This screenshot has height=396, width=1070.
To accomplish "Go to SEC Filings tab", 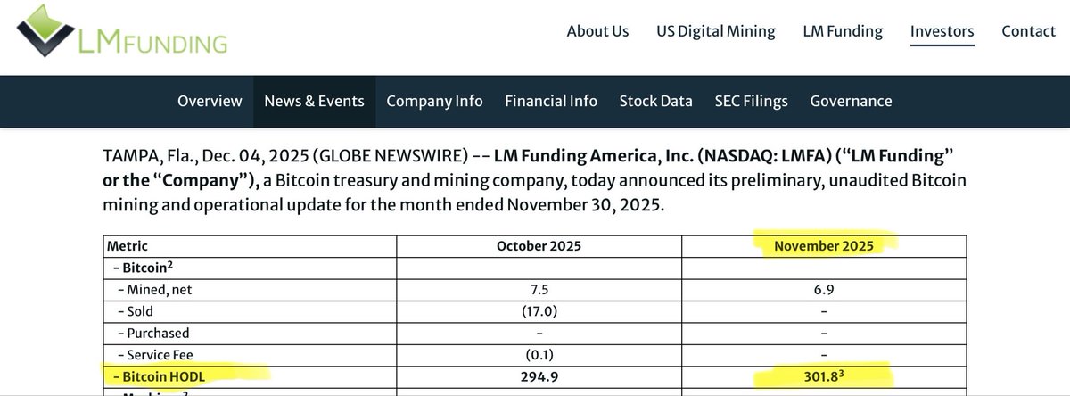I will pyautogui.click(x=751, y=101).
